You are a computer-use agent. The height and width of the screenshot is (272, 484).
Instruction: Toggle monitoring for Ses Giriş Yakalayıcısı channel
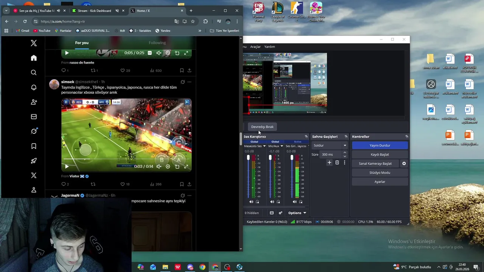click(301, 202)
